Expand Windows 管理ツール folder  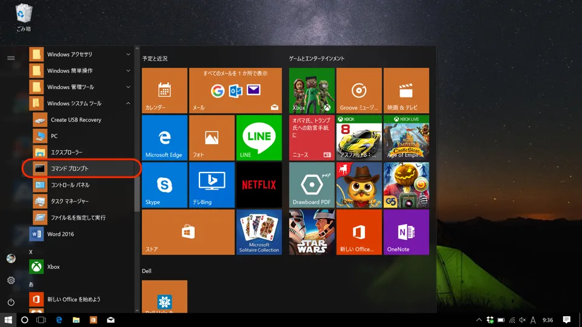tap(80, 87)
